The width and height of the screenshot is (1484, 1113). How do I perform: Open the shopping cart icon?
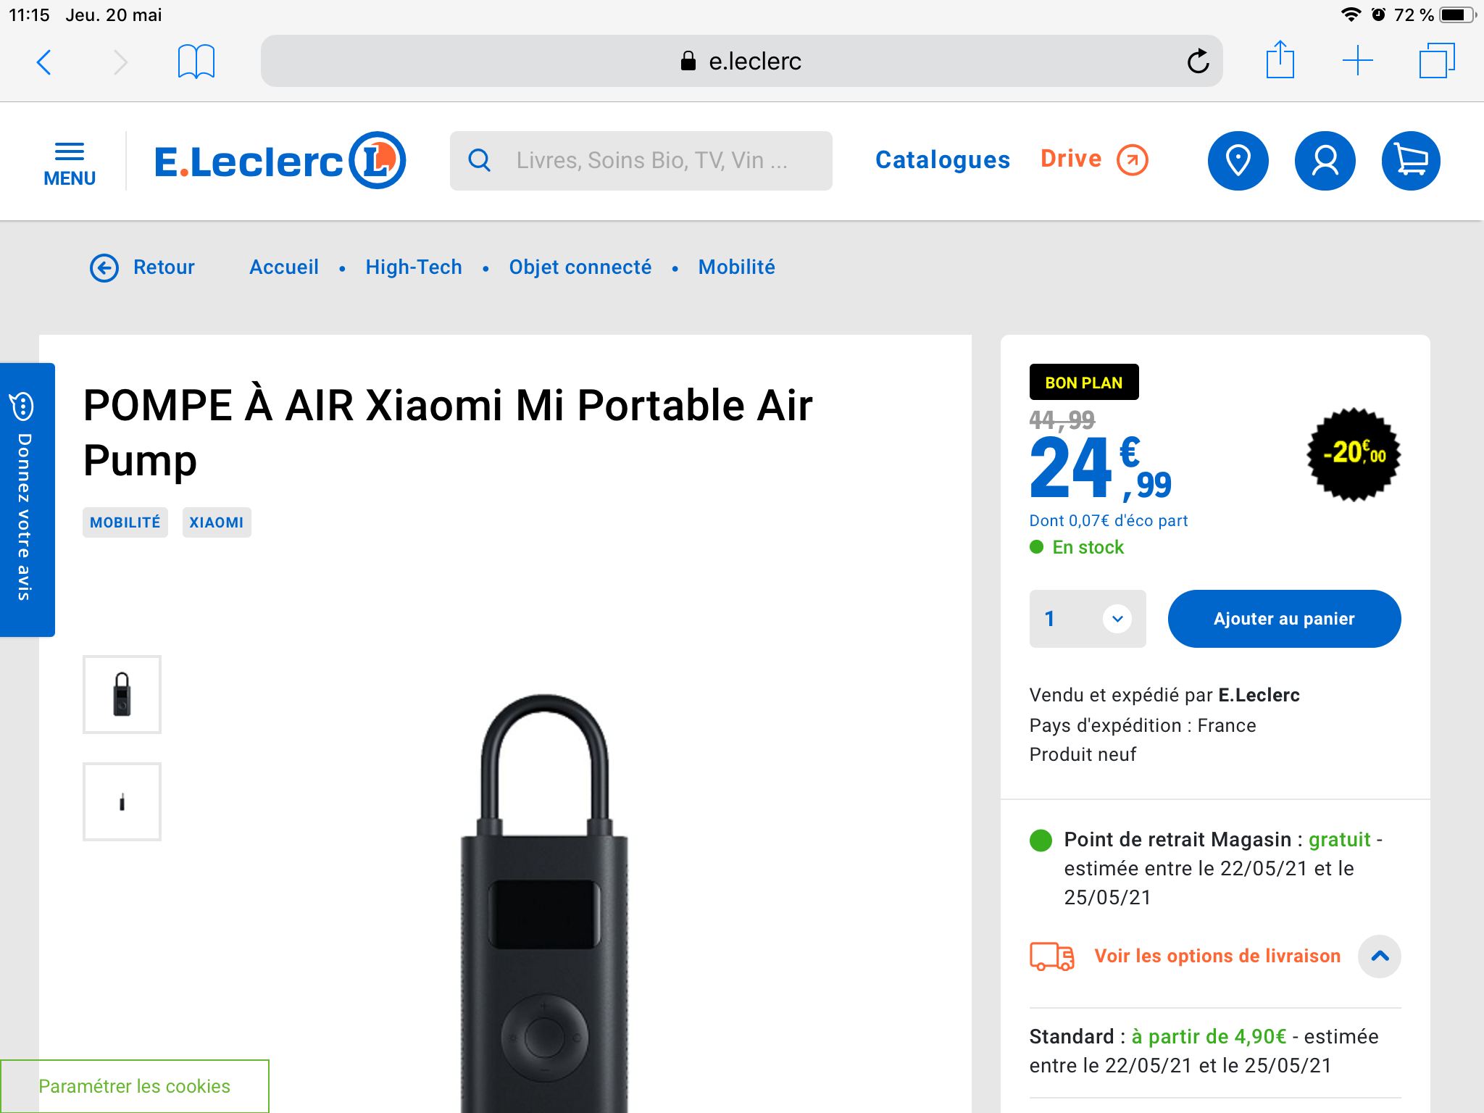click(1410, 161)
